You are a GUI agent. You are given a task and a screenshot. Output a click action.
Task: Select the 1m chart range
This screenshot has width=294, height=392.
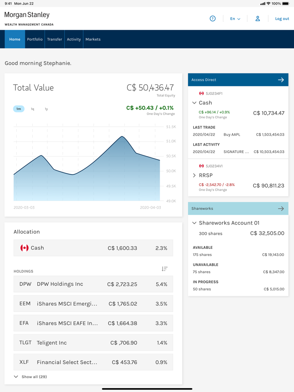pos(19,109)
